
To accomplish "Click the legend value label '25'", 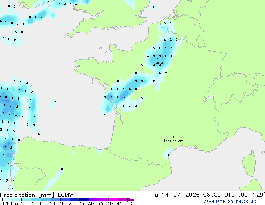I will coord(81,203).
